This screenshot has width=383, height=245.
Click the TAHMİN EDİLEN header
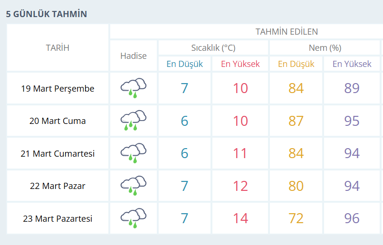point(287,32)
